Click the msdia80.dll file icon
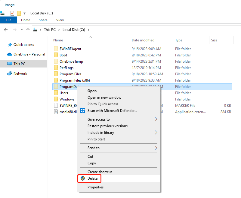The image size is (241, 198). [56, 112]
